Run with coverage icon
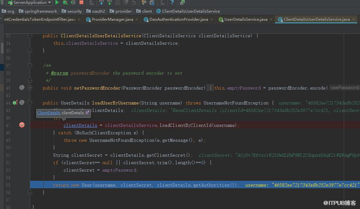 coord(73,2)
